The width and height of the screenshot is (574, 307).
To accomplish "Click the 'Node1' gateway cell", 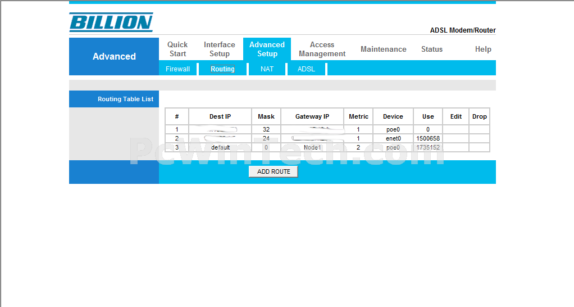I will tap(312, 147).
